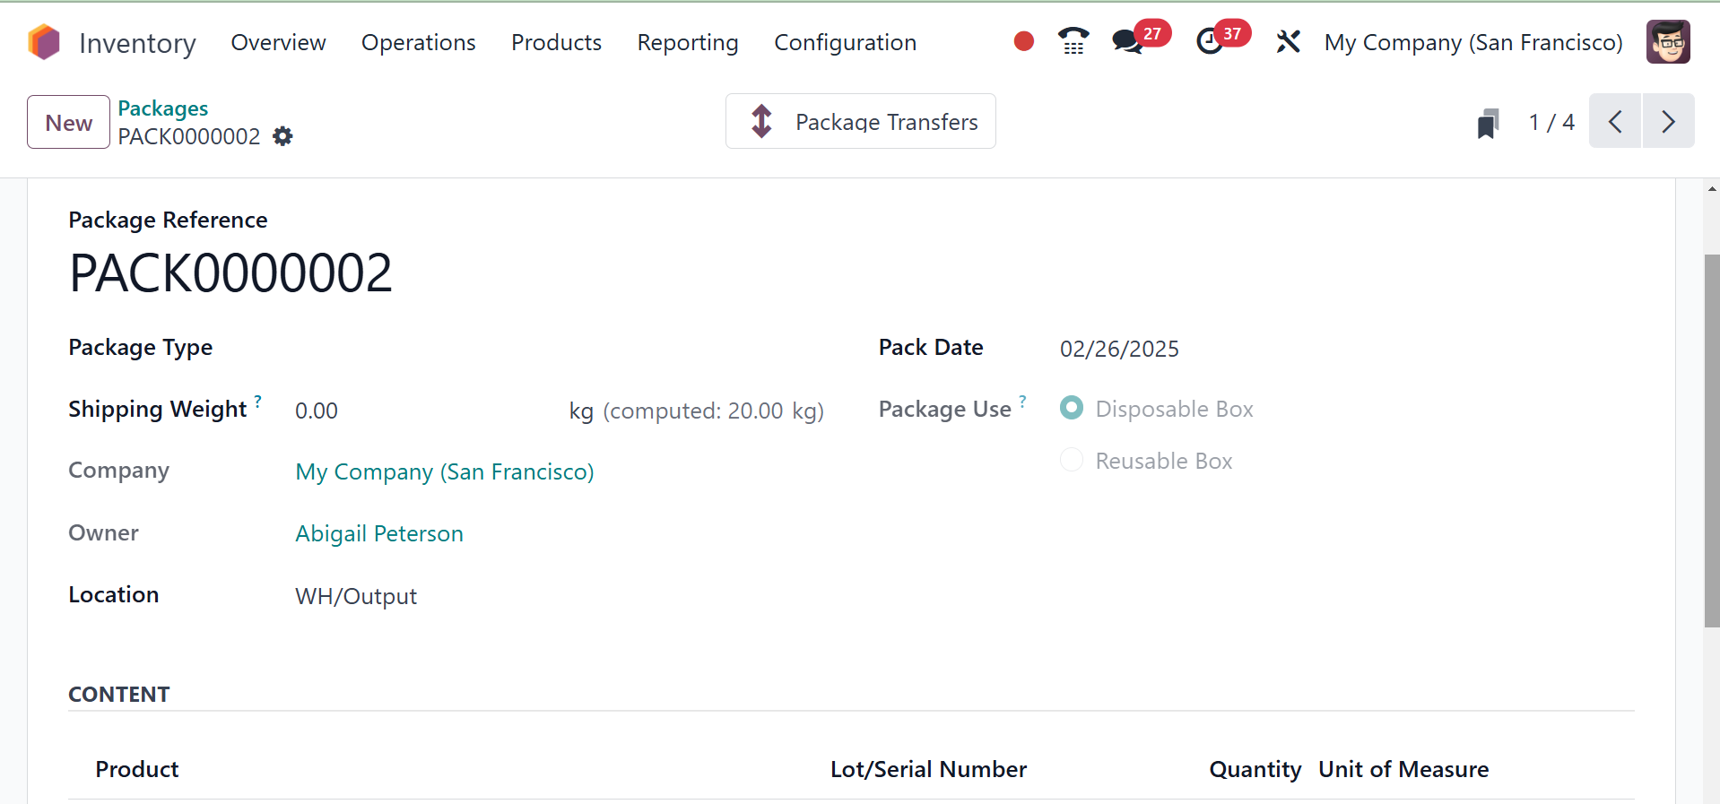
Task: Select the Reusable Box radio option
Action: (x=1072, y=461)
